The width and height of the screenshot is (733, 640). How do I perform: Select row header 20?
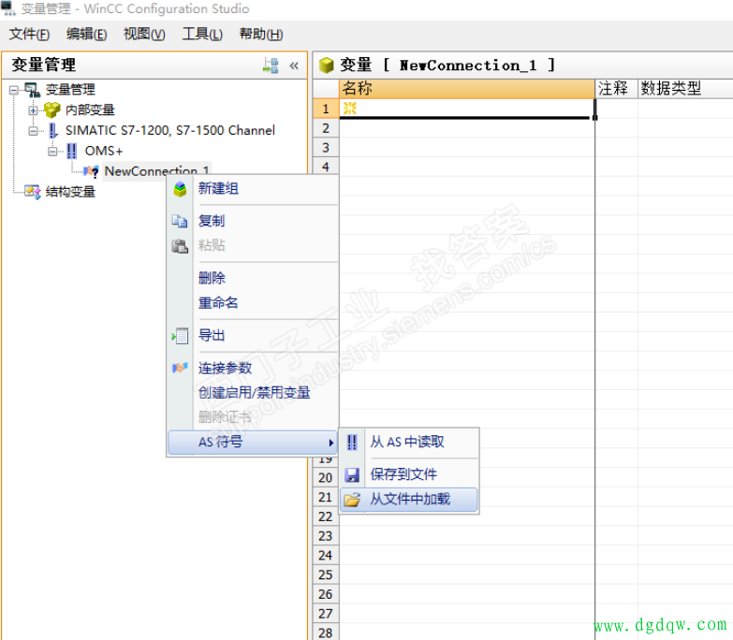326,478
